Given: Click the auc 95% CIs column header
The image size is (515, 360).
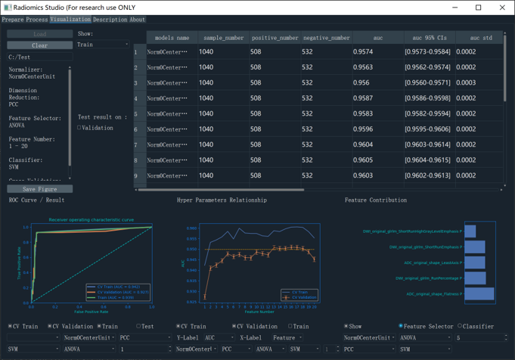Looking at the screenshot, I should point(430,38).
